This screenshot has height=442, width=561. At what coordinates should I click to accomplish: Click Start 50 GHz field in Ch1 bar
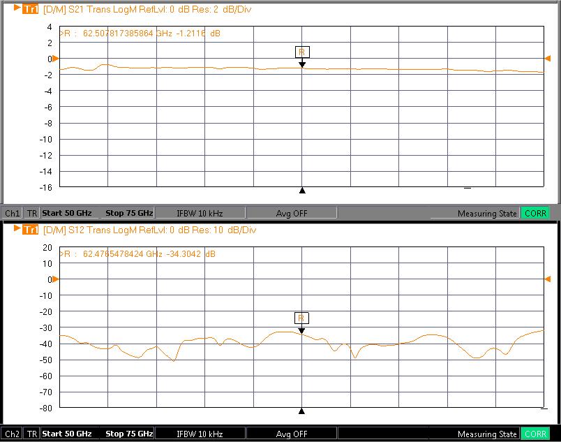67,213
